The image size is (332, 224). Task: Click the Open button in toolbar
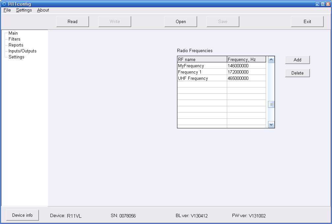(181, 22)
